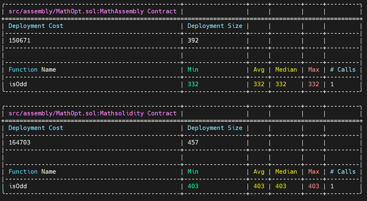Click the Max header in Mathsolidity table
This screenshot has width=367, height=201.
(314, 172)
